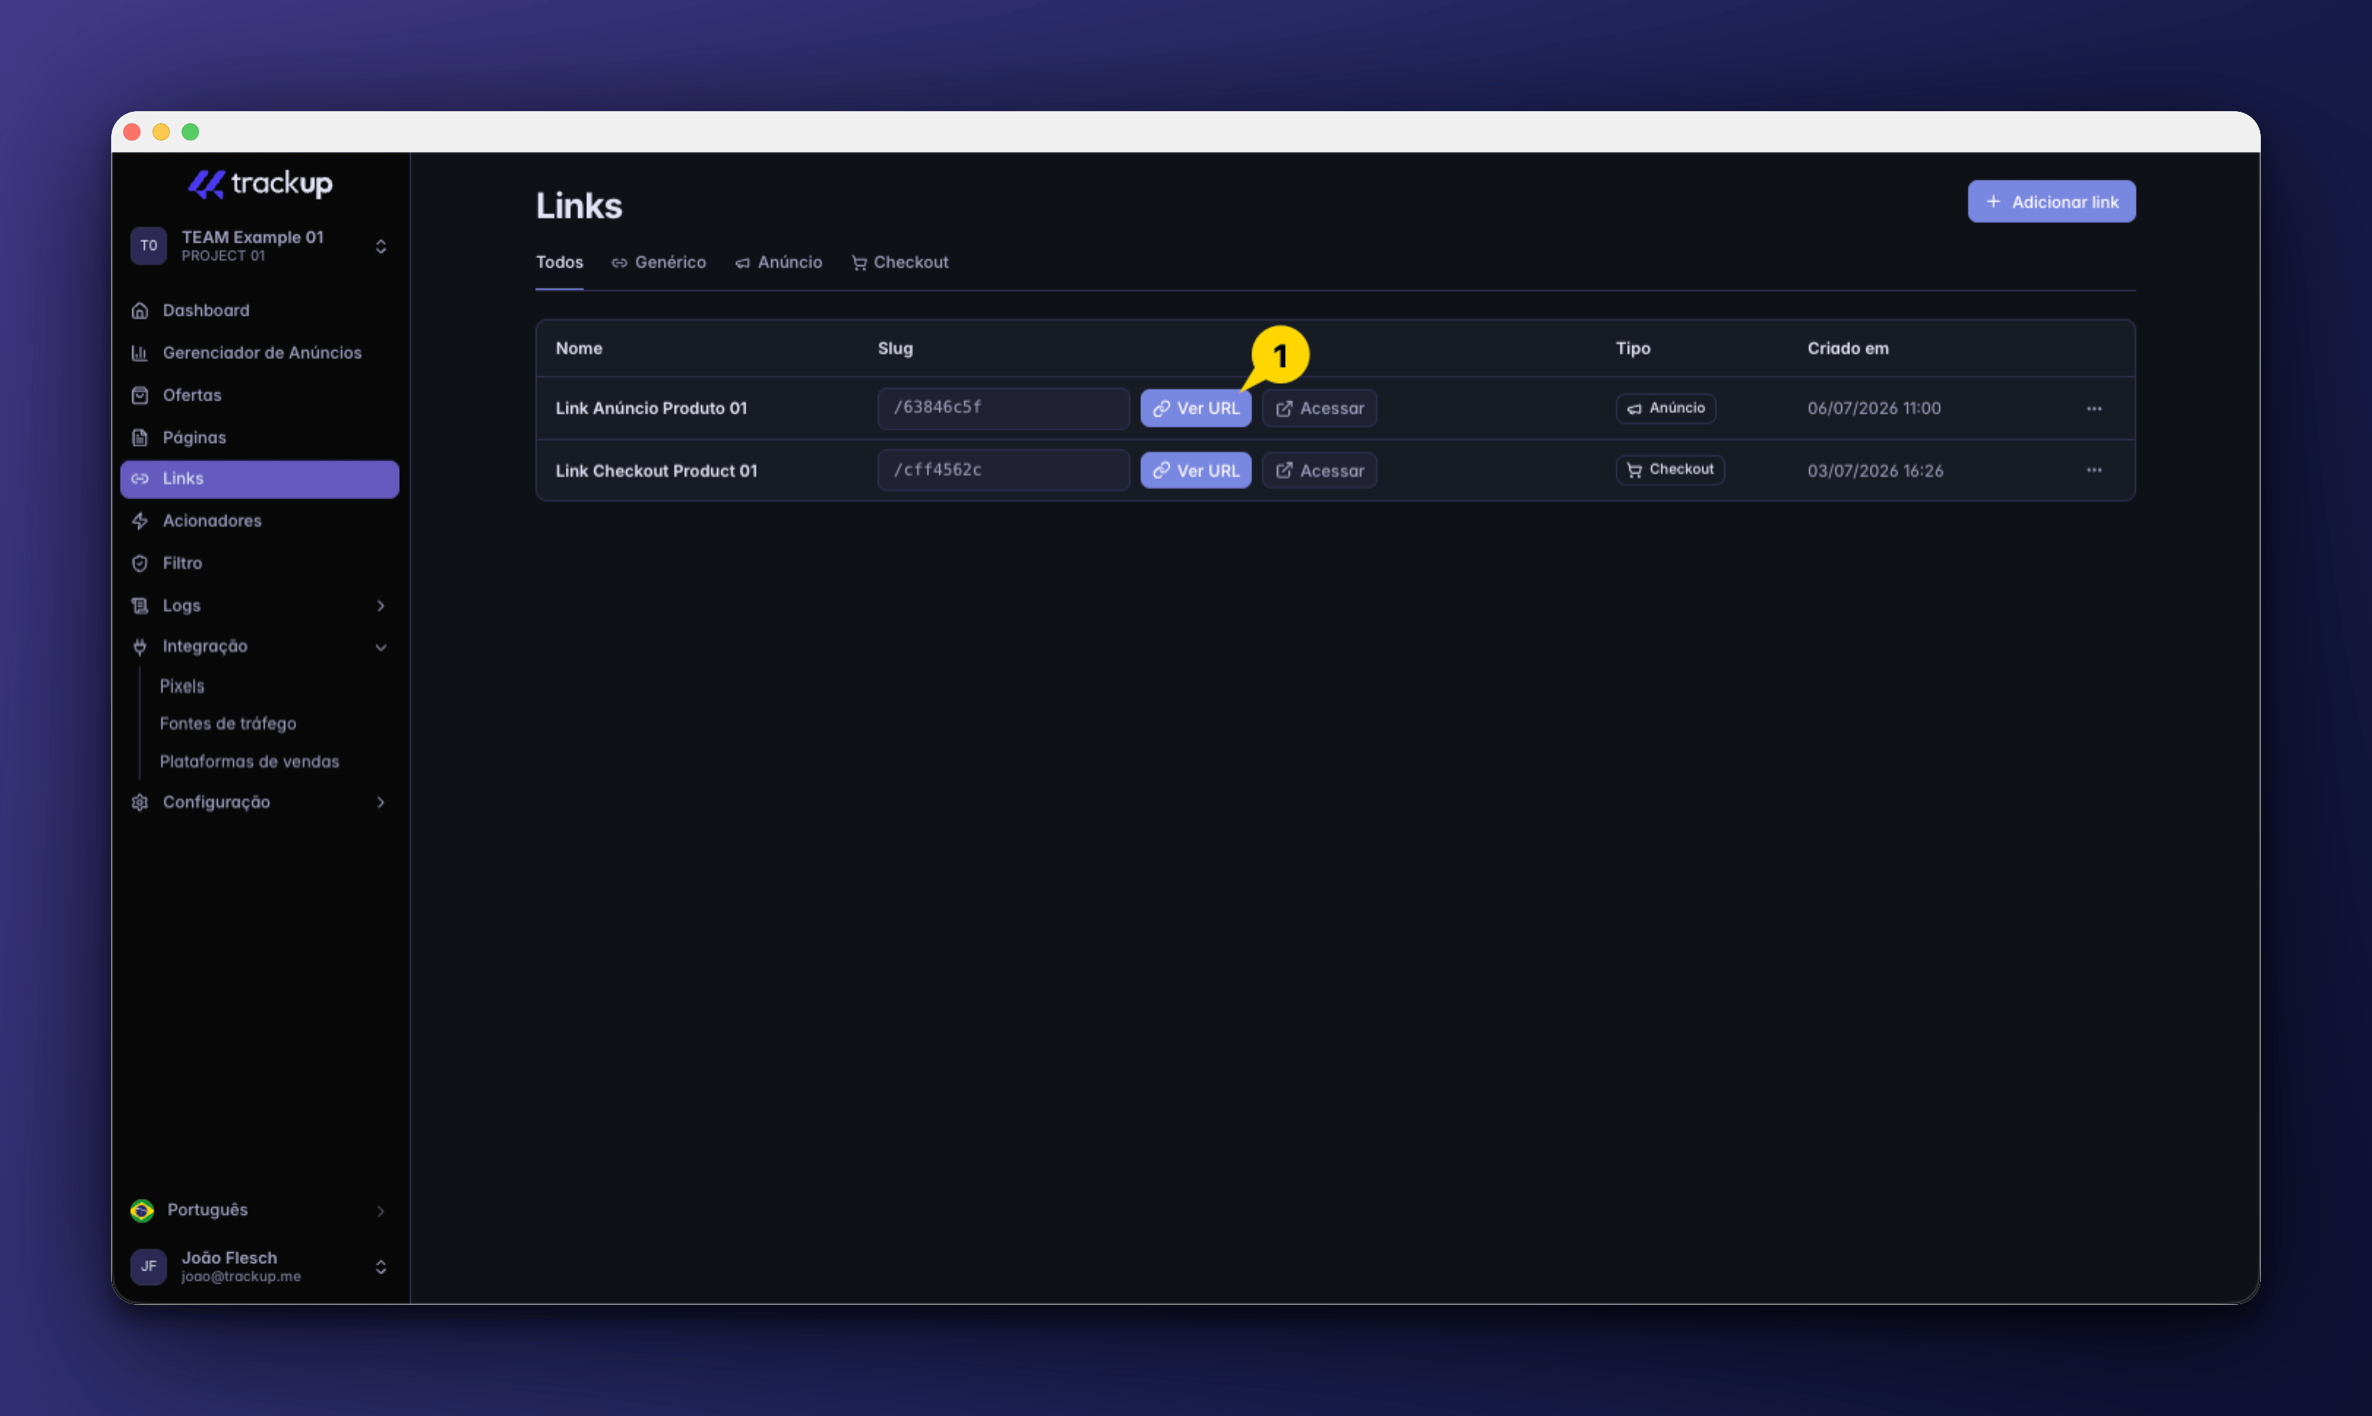
Task: Expand the Logs submenu chevron
Action: [381, 606]
